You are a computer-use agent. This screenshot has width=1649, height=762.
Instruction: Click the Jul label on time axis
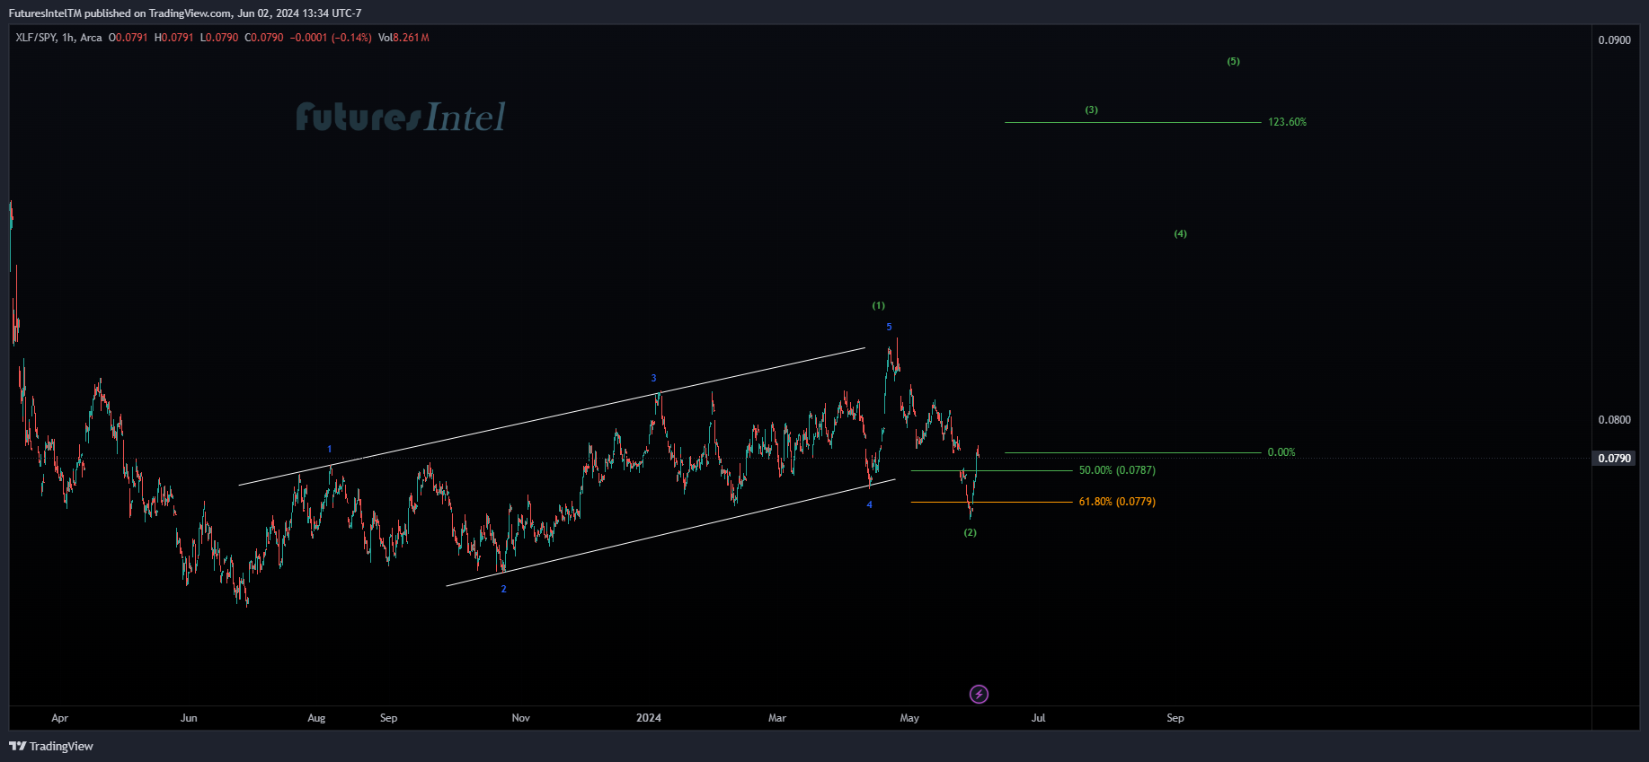pos(1038,718)
